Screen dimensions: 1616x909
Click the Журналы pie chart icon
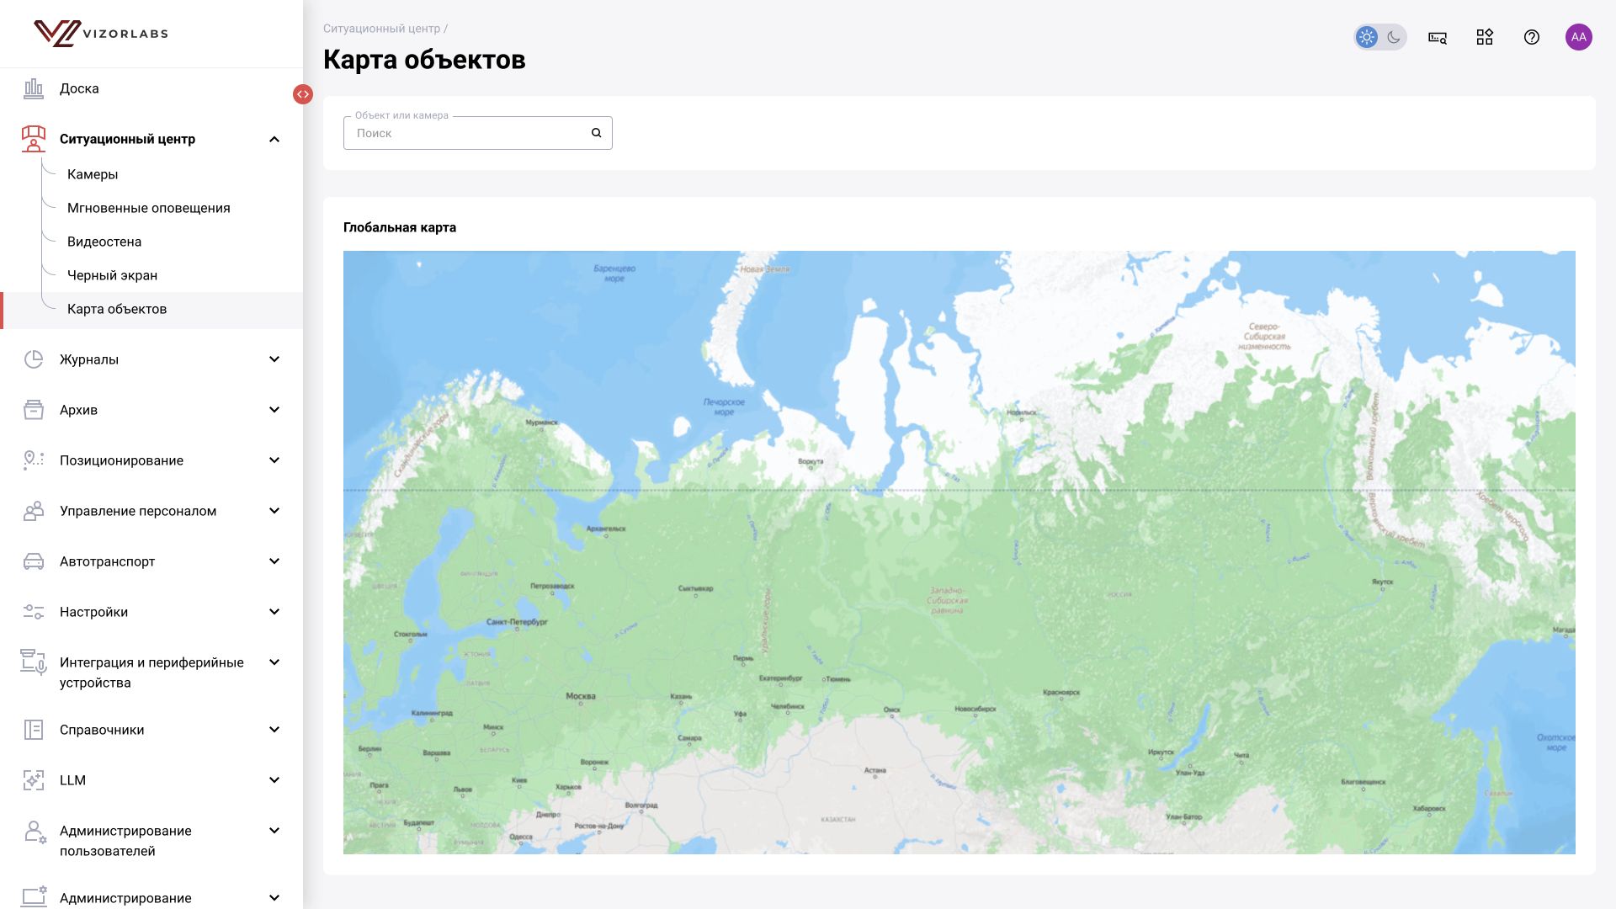coord(34,359)
